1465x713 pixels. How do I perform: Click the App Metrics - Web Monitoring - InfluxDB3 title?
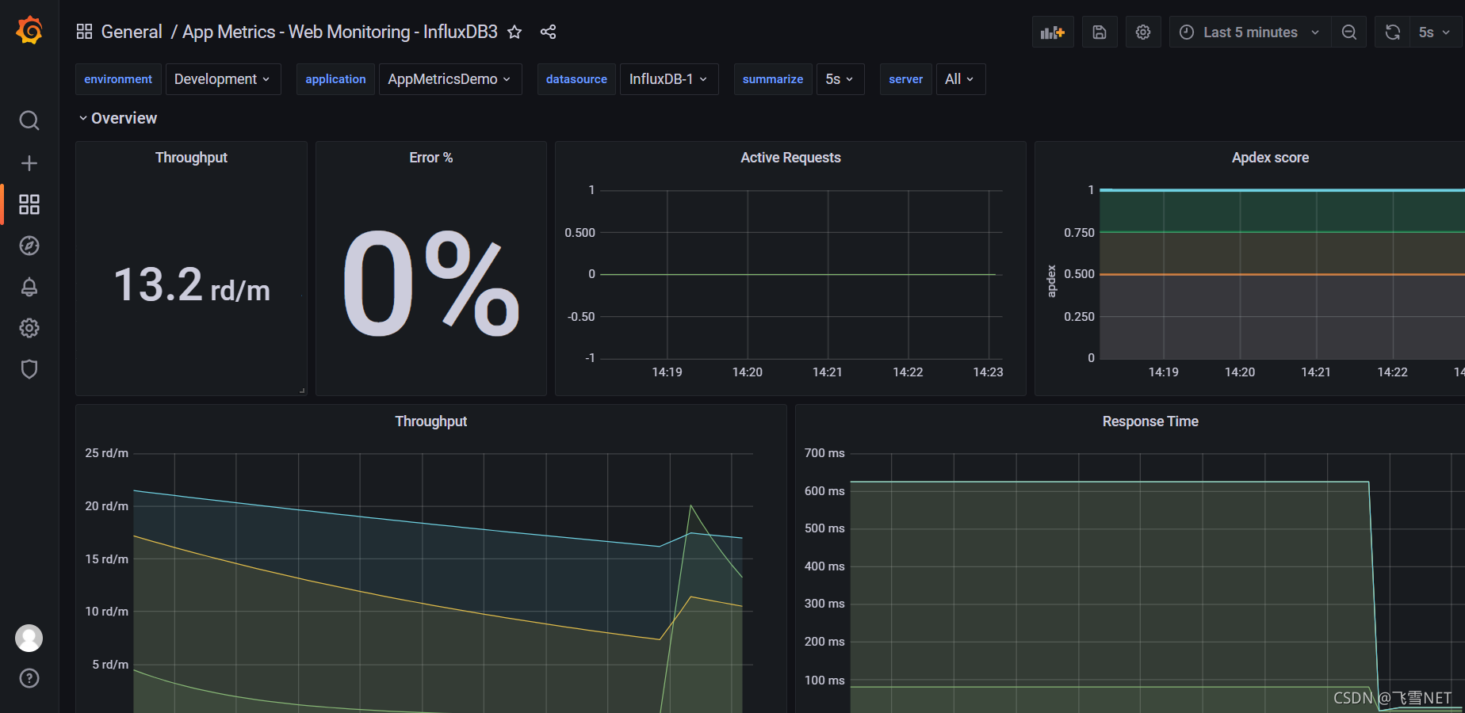point(340,32)
